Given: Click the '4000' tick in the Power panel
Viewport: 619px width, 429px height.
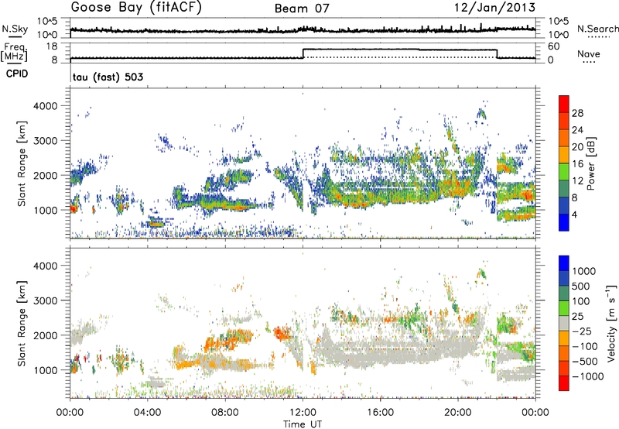Looking at the screenshot, I should tap(46, 106).
